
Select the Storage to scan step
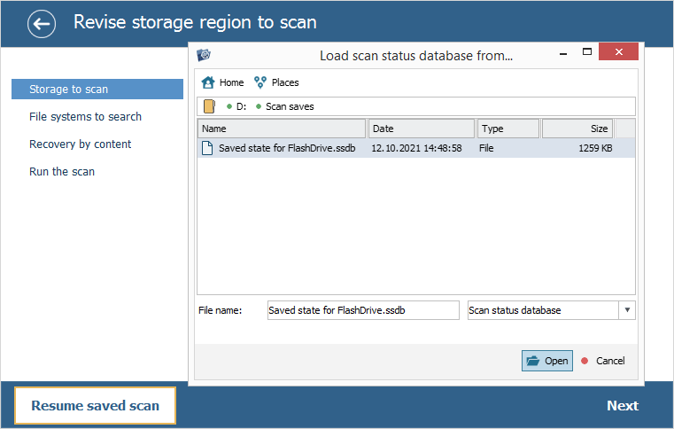97,90
